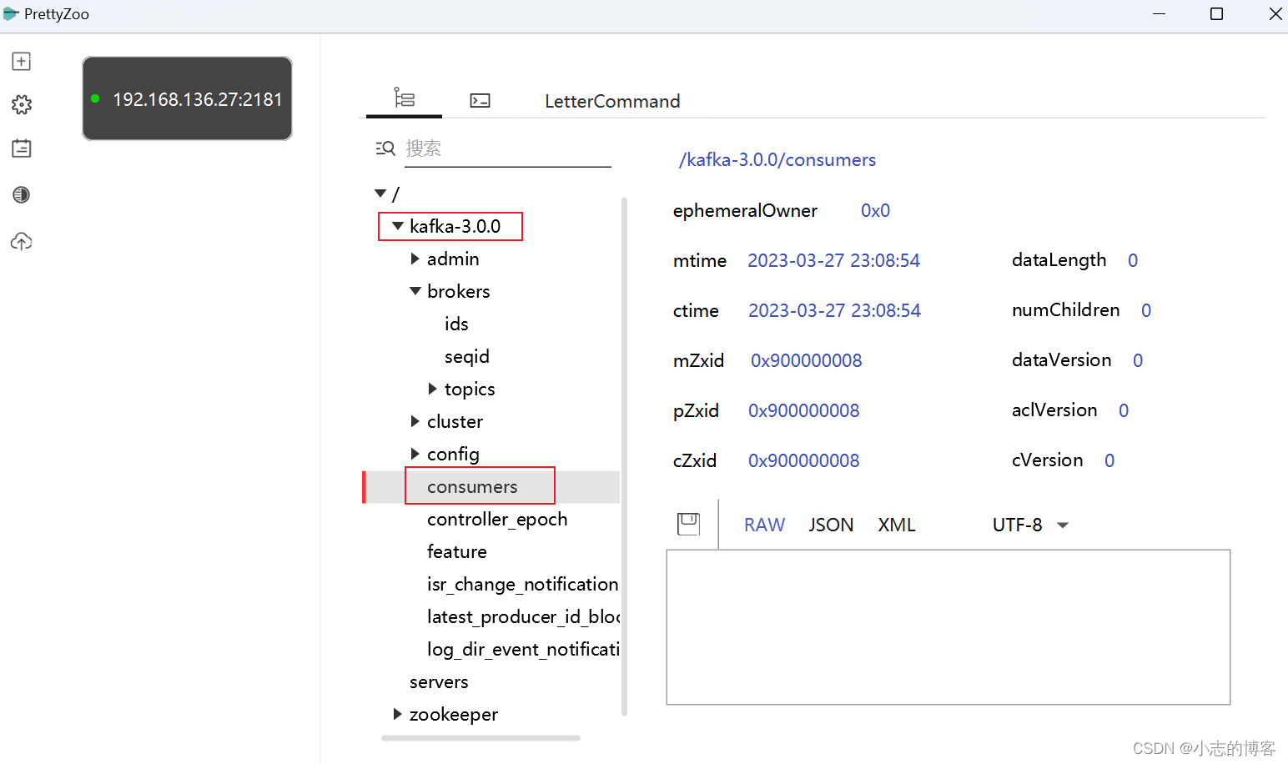This screenshot has height=764, width=1288.
Task: Click the ctime value 2023-03-27 23:08:54
Action: pos(835,310)
